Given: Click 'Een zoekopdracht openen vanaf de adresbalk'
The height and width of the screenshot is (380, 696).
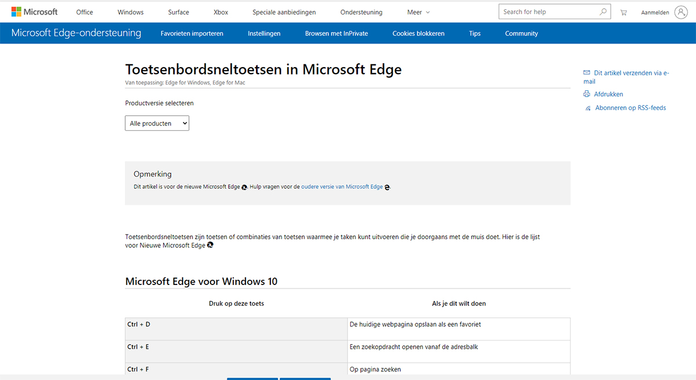Looking at the screenshot, I should [x=414, y=347].
